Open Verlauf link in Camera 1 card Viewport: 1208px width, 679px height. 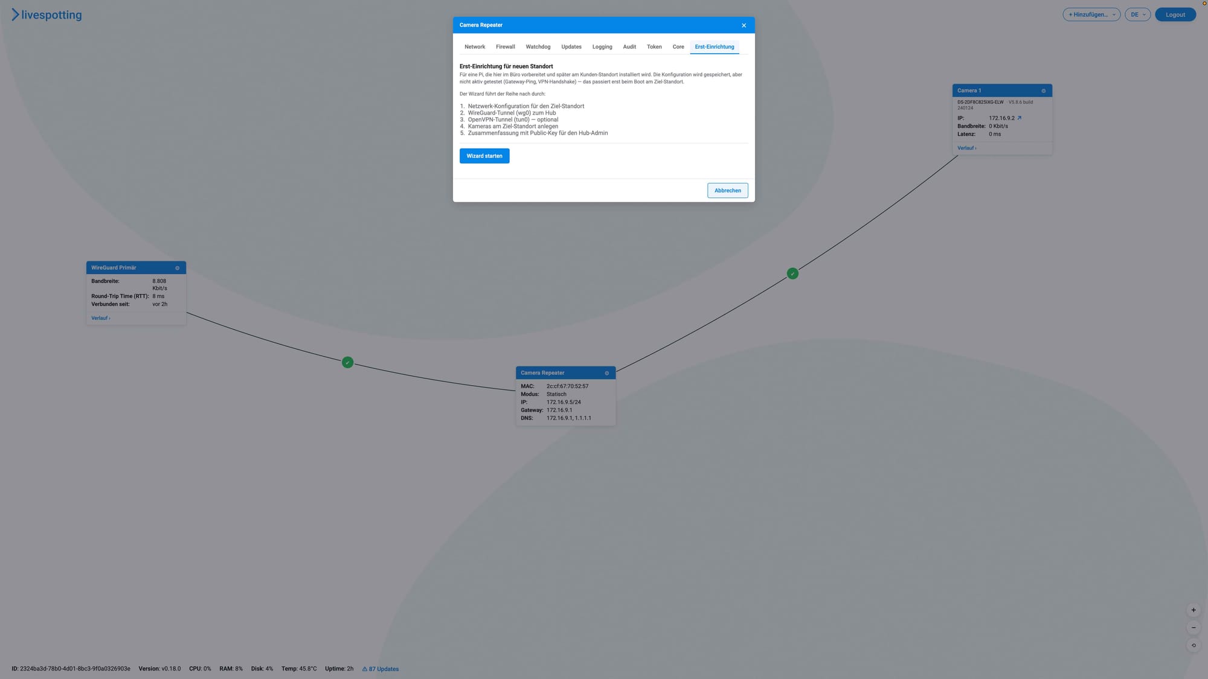pyautogui.click(x=967, y=148)
